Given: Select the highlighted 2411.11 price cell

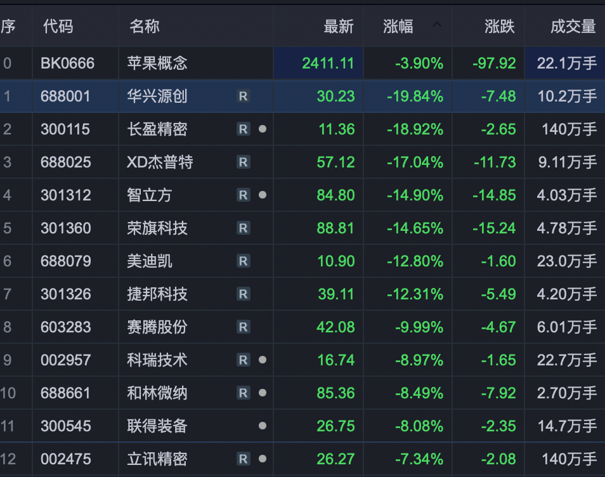Looking at the screenshot, I should [318, 63].
